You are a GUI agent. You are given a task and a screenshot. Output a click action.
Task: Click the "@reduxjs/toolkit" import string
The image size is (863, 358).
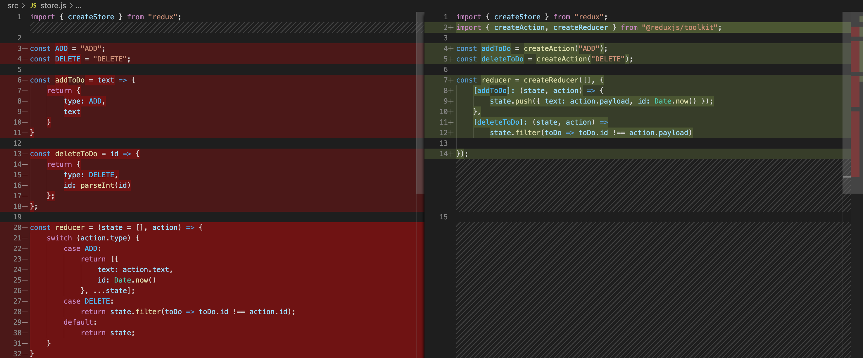(x=679, y=27)
